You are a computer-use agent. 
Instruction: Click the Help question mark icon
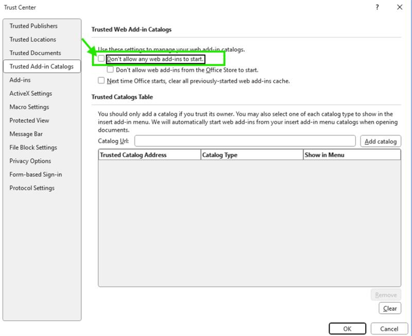(x=376, y=7)
